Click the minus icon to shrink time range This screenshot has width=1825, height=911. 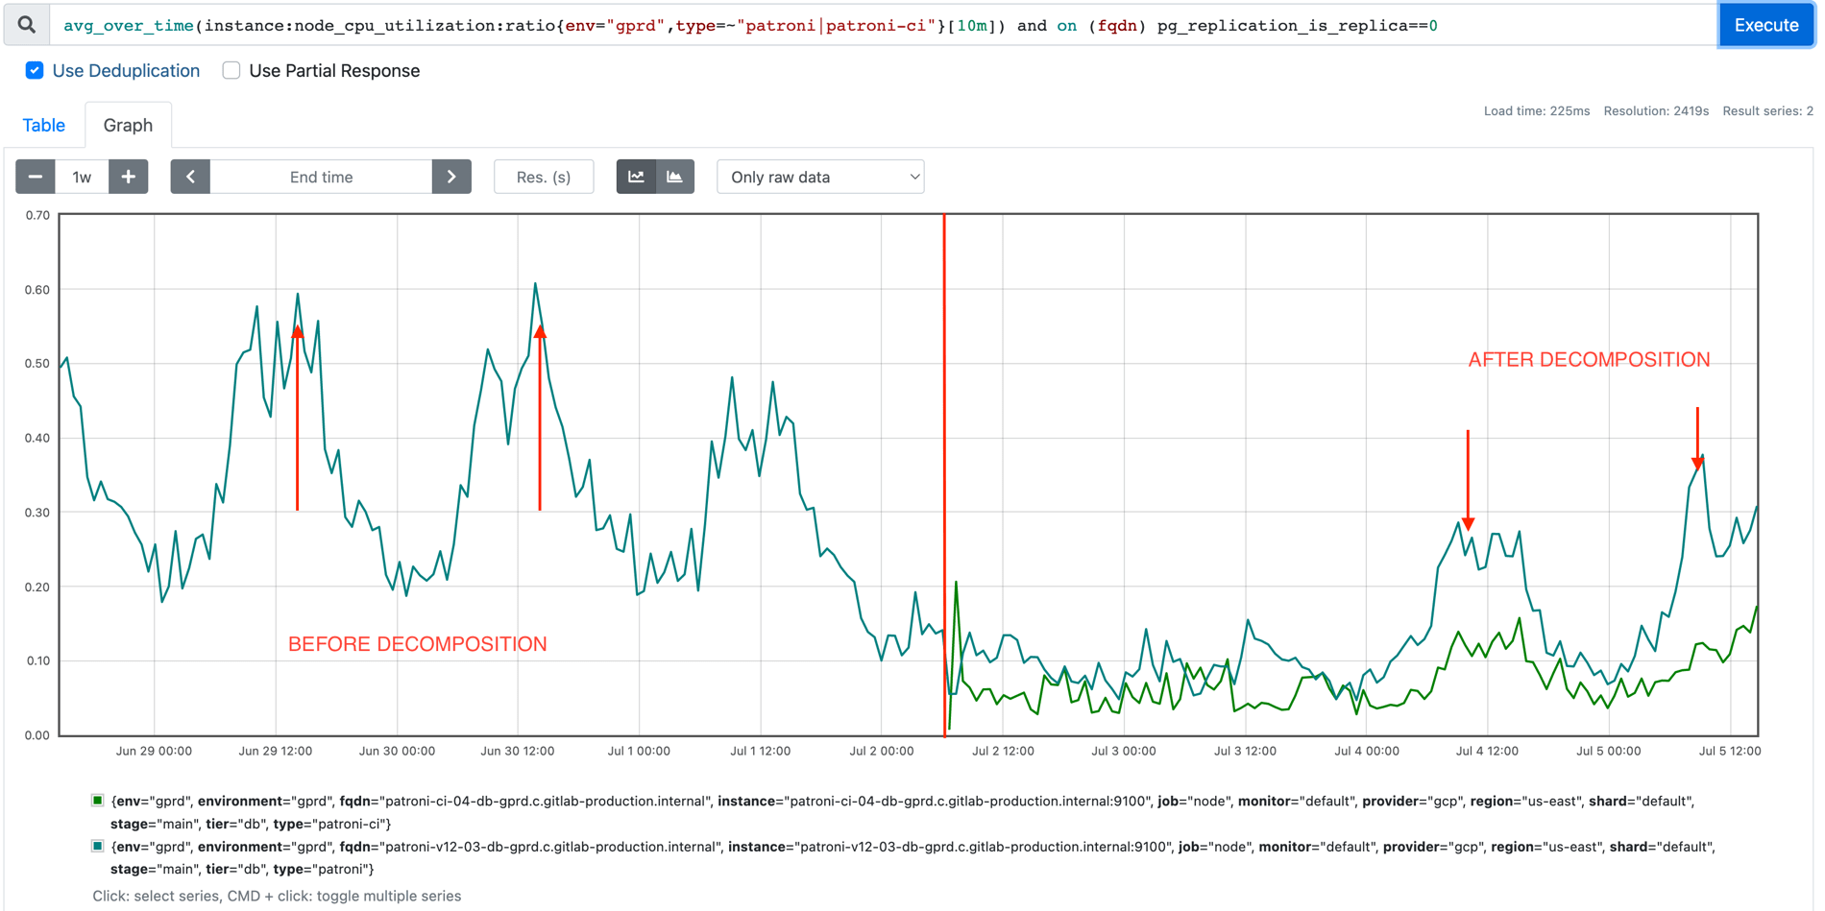click(x=35, y=177)
